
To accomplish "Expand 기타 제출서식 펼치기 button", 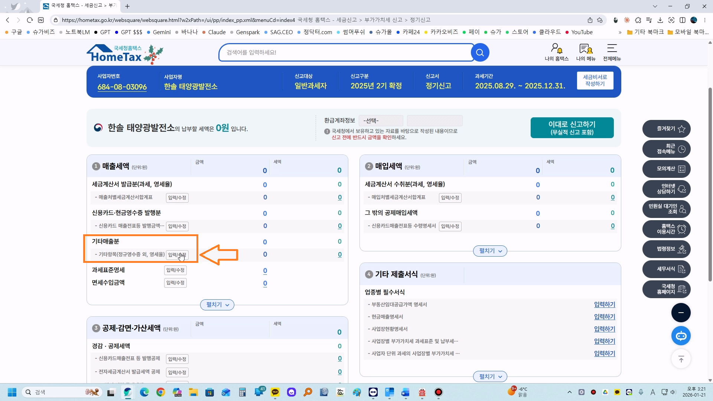I will click(x=490, y=376).
